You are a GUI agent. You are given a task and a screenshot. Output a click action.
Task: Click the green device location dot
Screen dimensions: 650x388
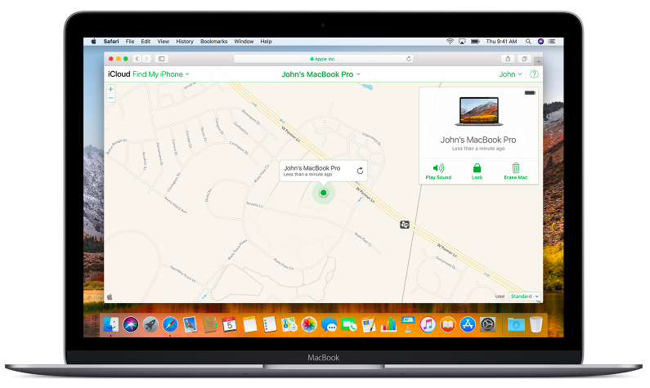pos(323,193)
